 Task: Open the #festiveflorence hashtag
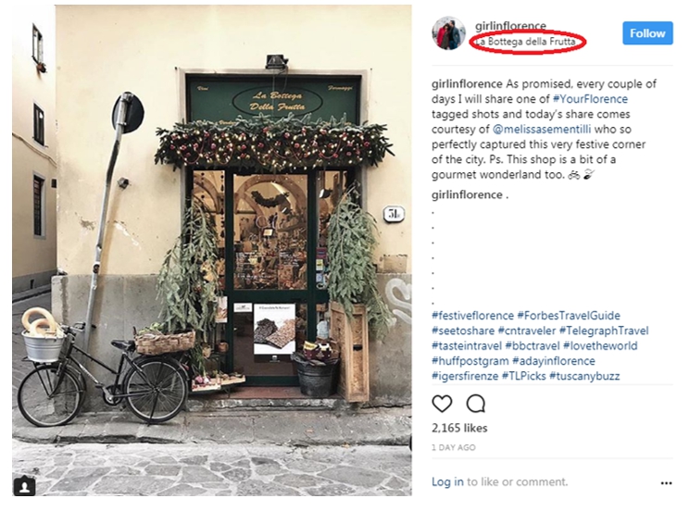472,316
